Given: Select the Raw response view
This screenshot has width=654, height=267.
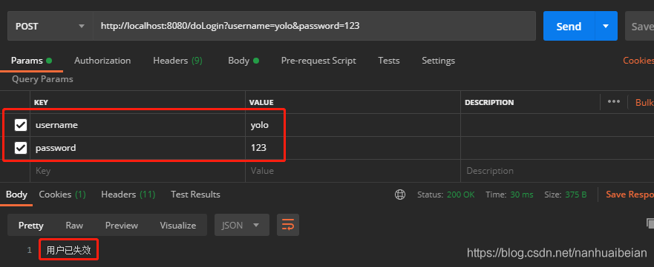Looking at the screenshot, I should point(74,226).
